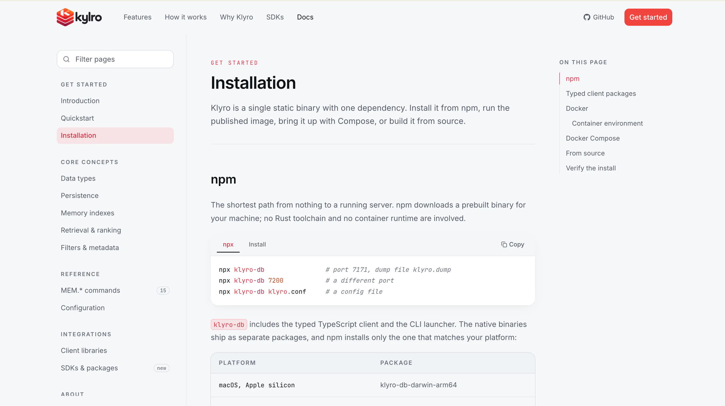Click the new badge on SDKs & packages

pyautogui.click(x=162, y=368)
